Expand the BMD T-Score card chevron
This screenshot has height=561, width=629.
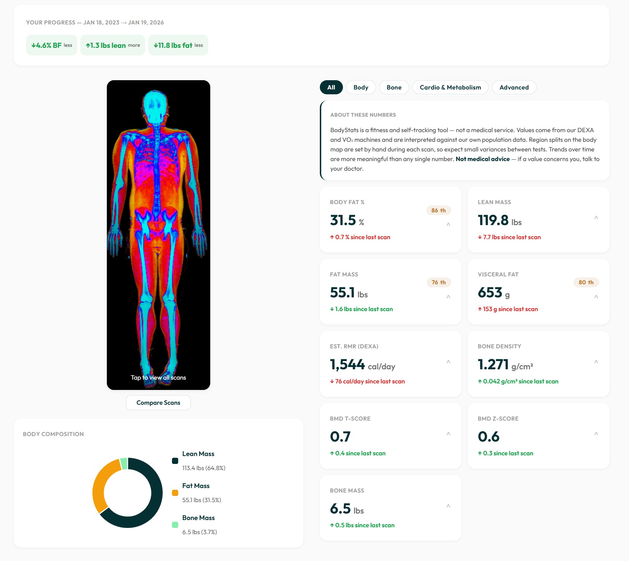point(448,434)
